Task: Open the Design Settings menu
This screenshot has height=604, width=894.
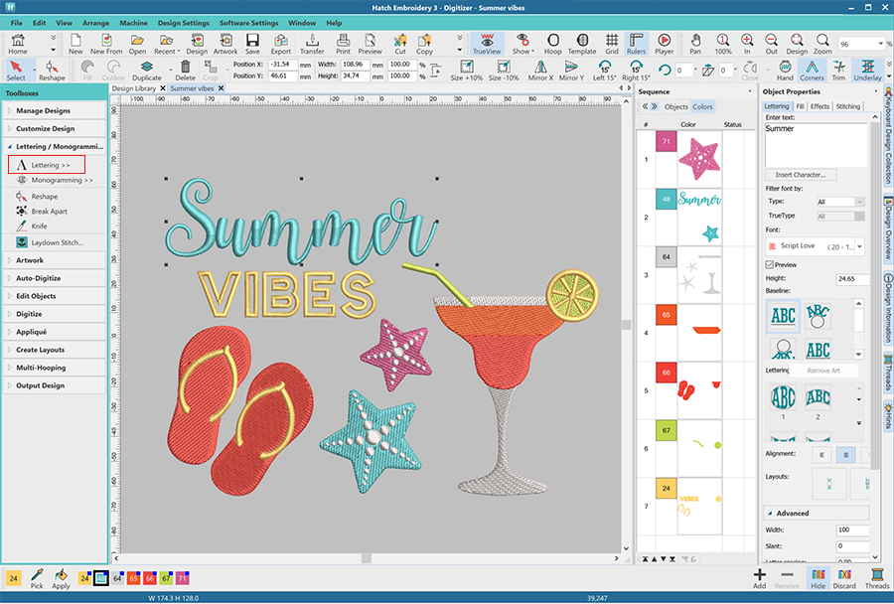Action: 183,22
